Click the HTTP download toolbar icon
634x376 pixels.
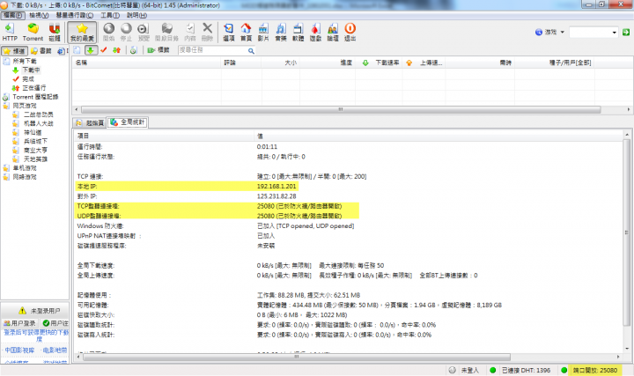coord(10,32)
